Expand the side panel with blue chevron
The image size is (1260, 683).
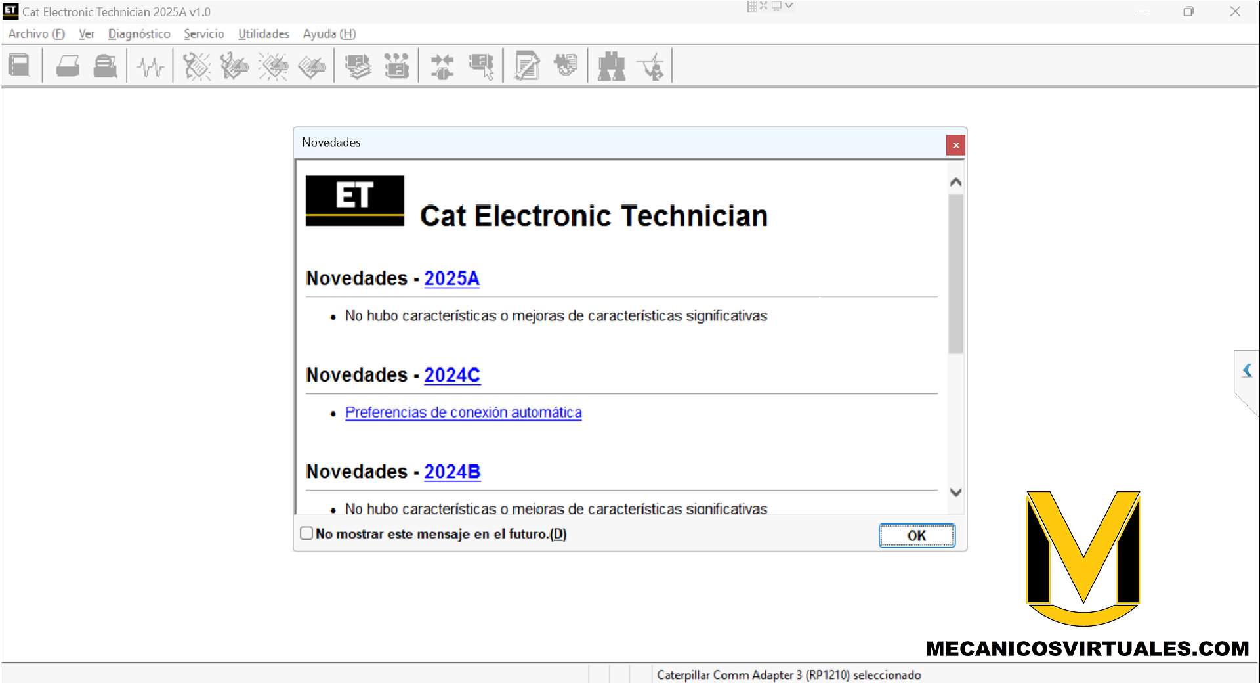click(x=1247, y=371)
